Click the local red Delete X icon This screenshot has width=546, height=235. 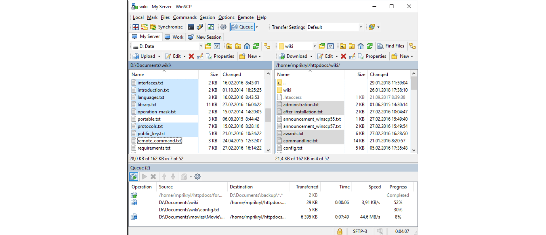point(191,56)
